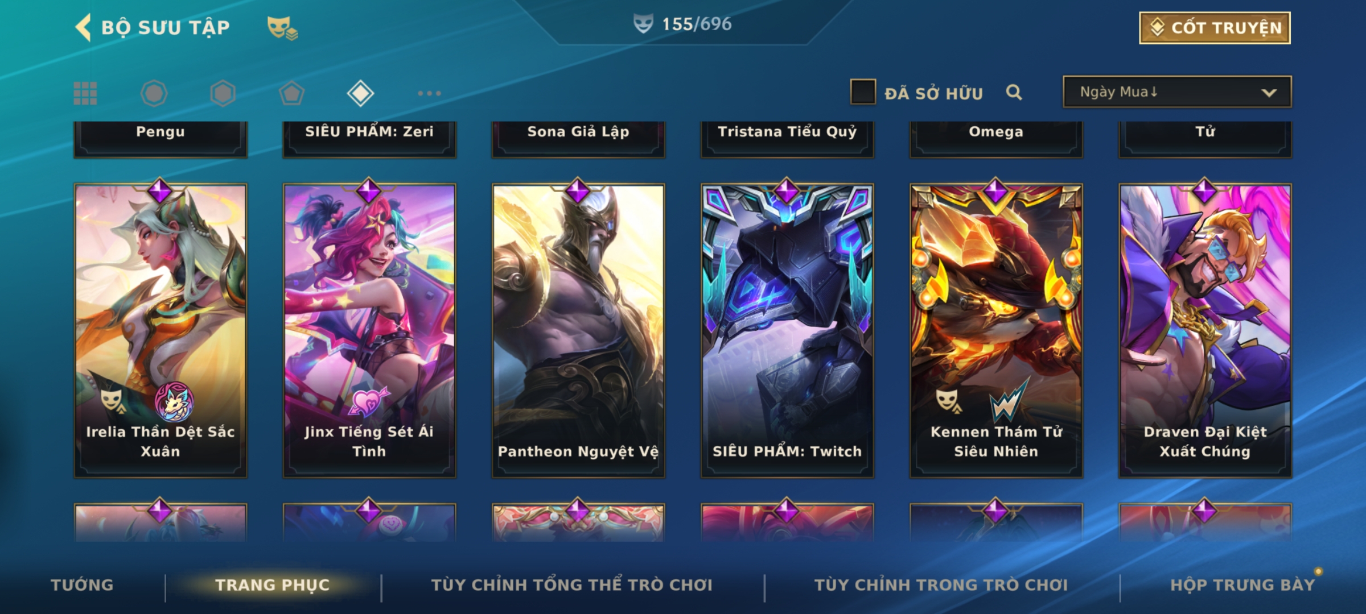Screen dimensions: 1366x614
Task: Go to Tùy Chỉnh Trong Trò Chơi tab
Action: [x=941, y=585]
